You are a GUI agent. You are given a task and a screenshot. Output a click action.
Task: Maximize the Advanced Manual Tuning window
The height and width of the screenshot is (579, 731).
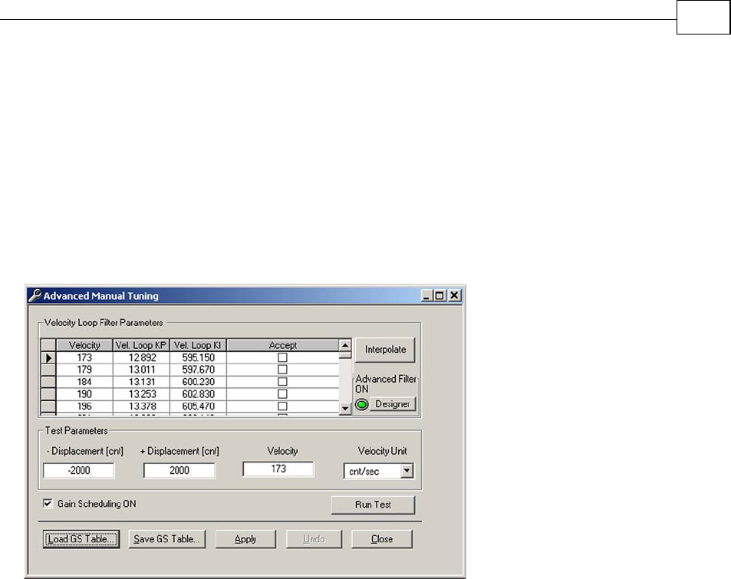coord(440,295)
